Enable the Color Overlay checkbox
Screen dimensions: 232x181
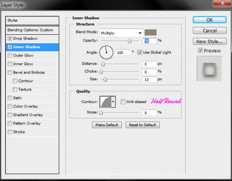[10, 106]
